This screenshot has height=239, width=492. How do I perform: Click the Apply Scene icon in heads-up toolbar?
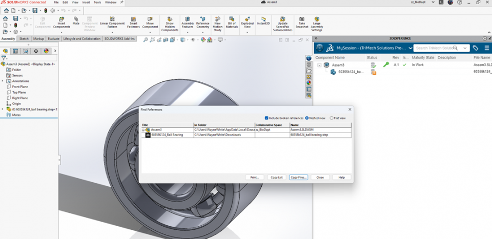coord(210,40)
